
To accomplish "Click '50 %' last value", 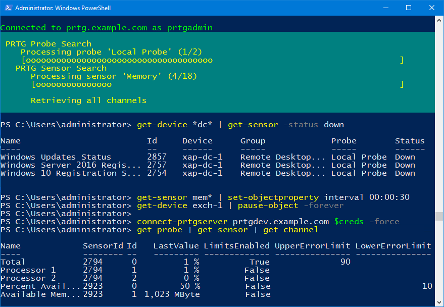I will pyautogui.click(x=190, y=286).
